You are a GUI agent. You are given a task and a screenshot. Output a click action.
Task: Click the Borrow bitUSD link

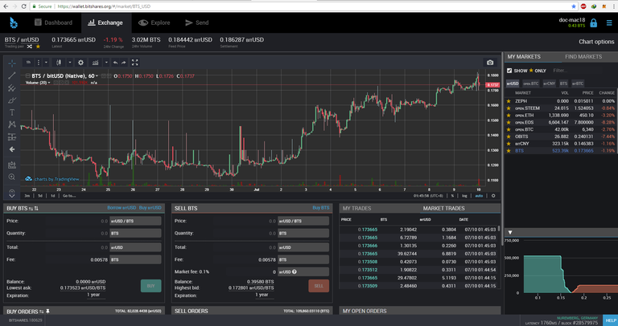tap(121, 207)
